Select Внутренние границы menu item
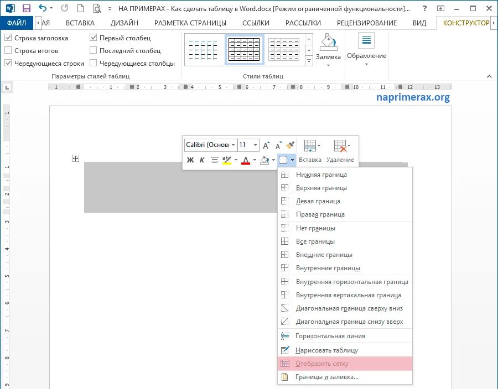This screenshot has height=389, width=498. tap(345, 268)
